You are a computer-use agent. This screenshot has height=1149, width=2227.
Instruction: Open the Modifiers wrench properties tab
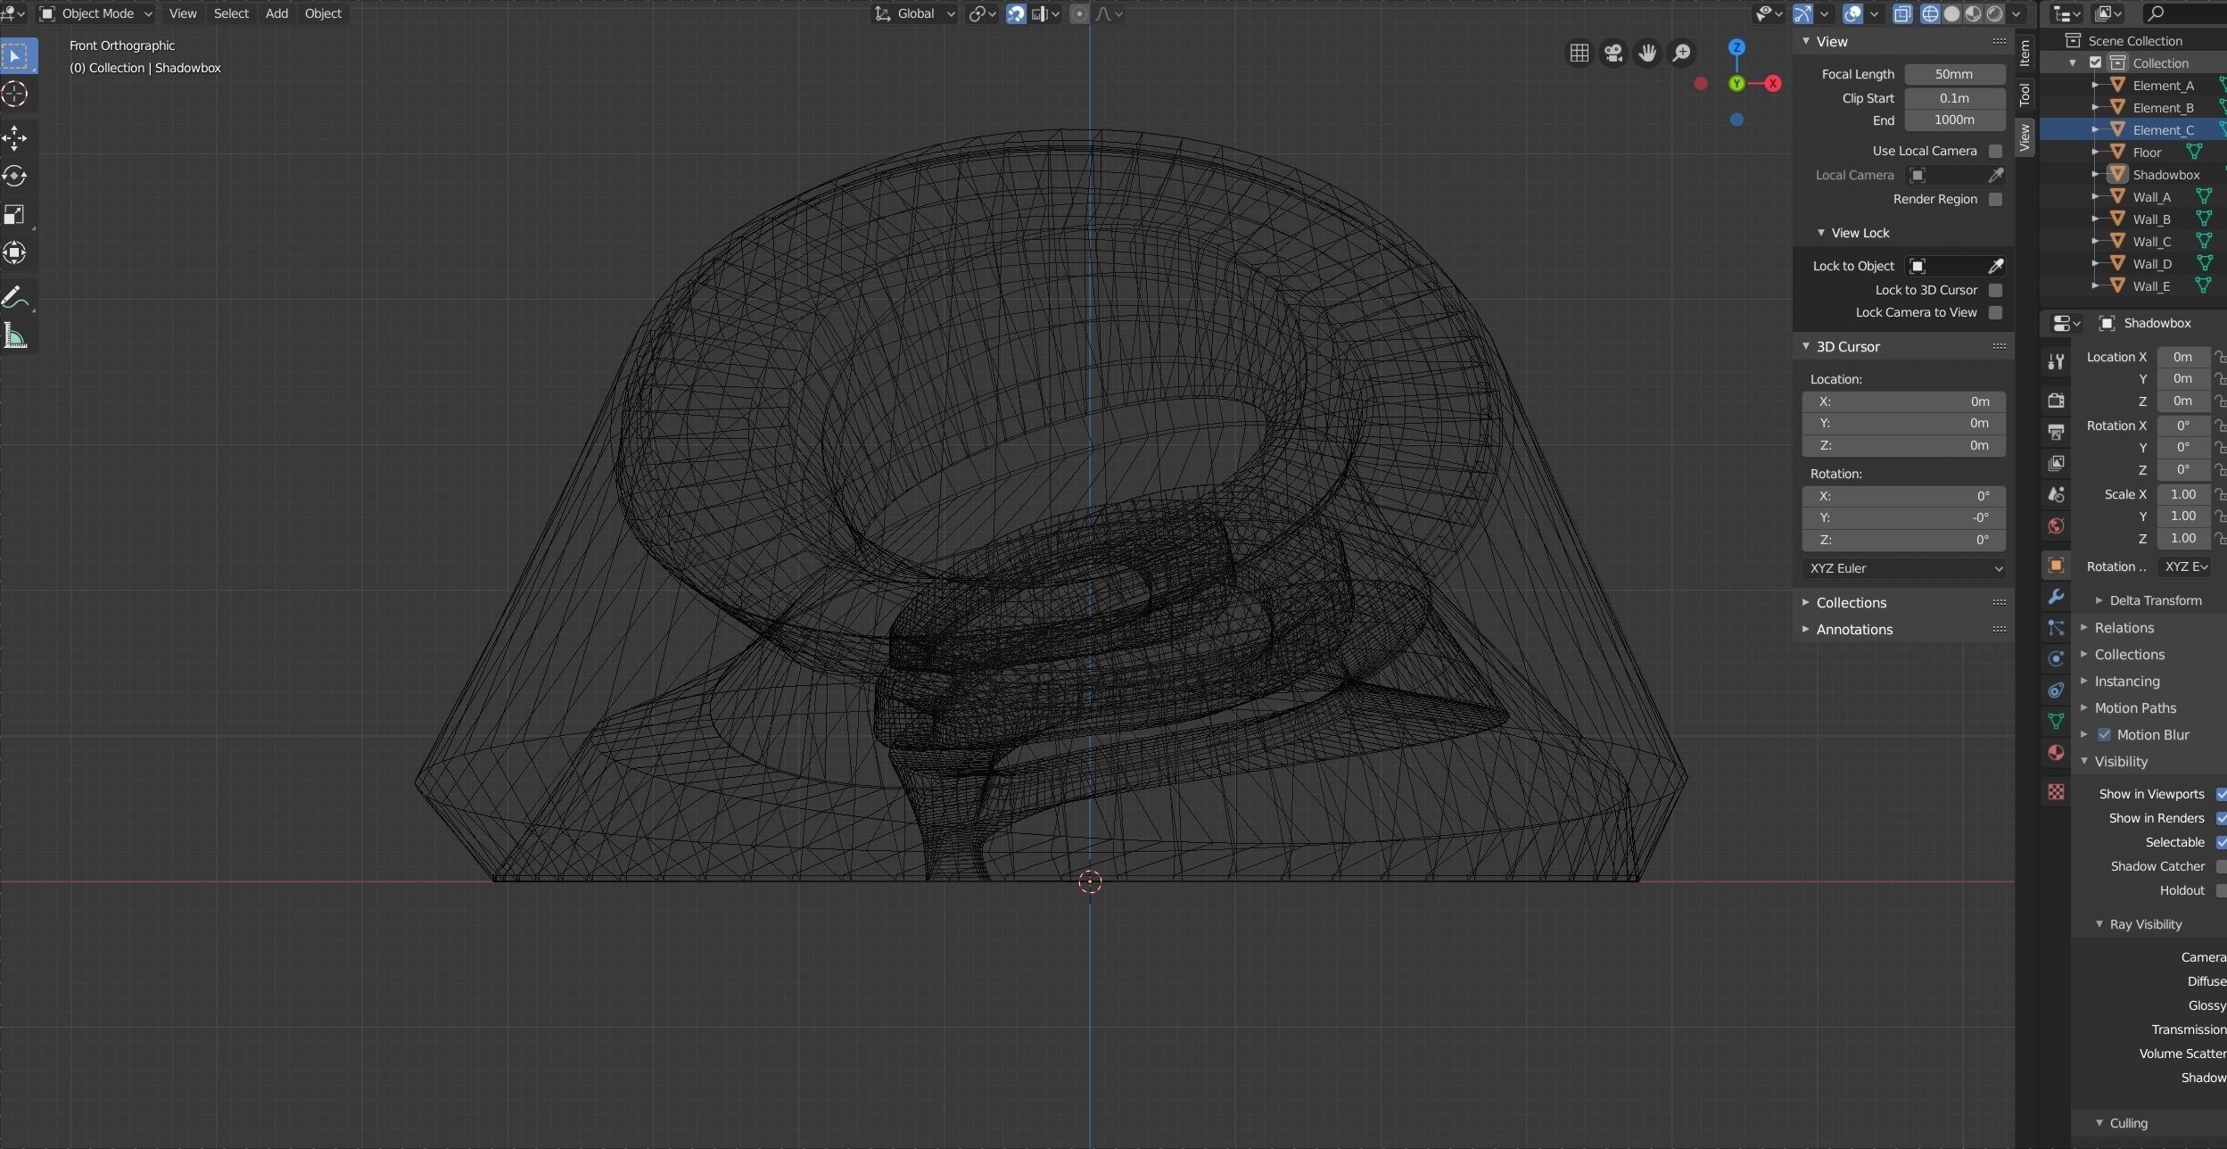click(2056, 596)
